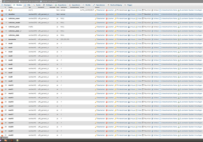
Task: Mark the mod19 row checkbox
Action: 2,124
